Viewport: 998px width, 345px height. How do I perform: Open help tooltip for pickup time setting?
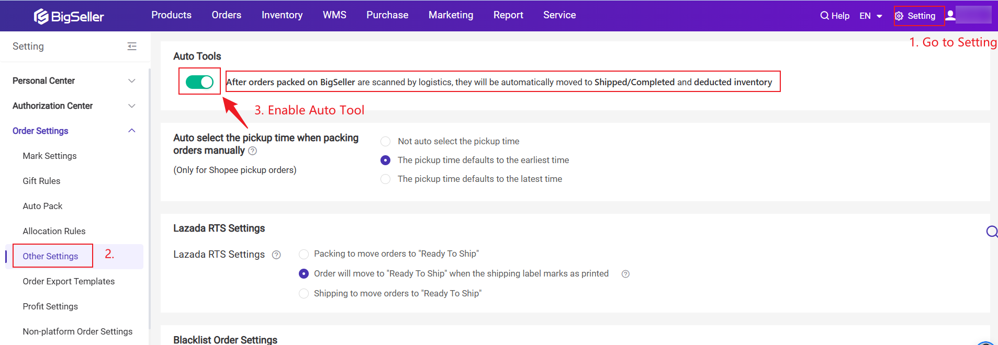tap(252, 151)
